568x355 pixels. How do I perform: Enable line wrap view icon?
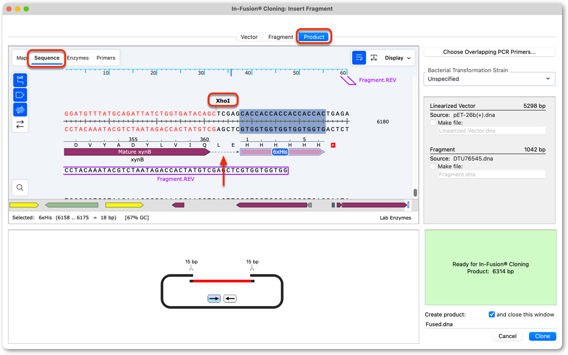(x=359, y=57)
